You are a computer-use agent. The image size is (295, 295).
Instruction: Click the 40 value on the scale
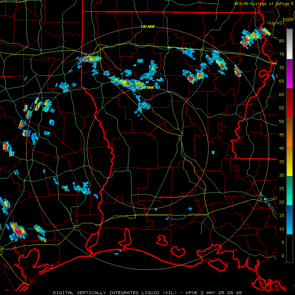point(282,148)
